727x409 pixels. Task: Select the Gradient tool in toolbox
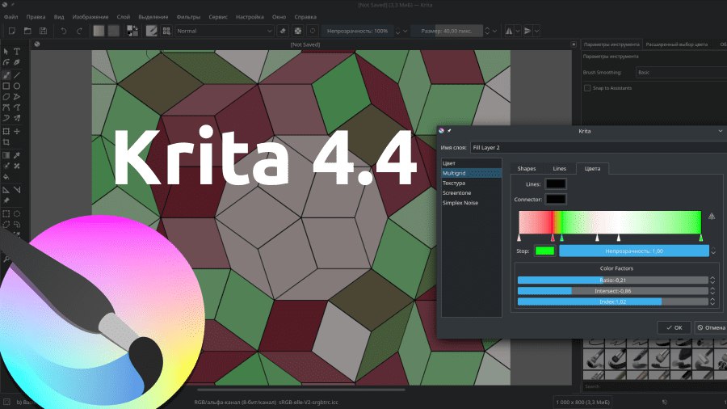[6, 155]
